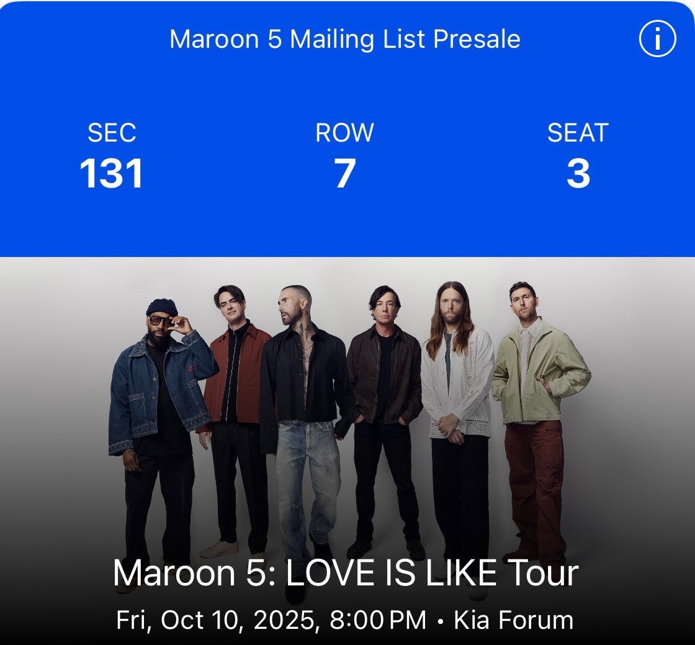Select the SEC label
Image resolution: width=695 pixels, height=645 pixels.
pyautogui.click(x=112, y=132)
